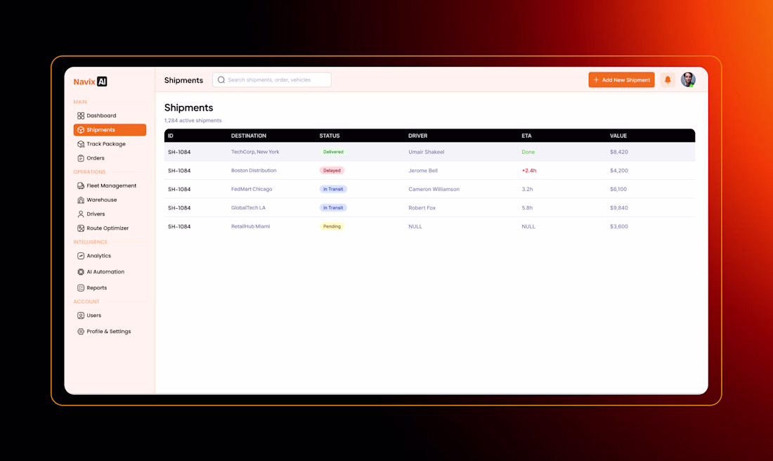Click the Add New Shipment button
The height and width of the screenshot is (461, 773).
pos(621,80)
